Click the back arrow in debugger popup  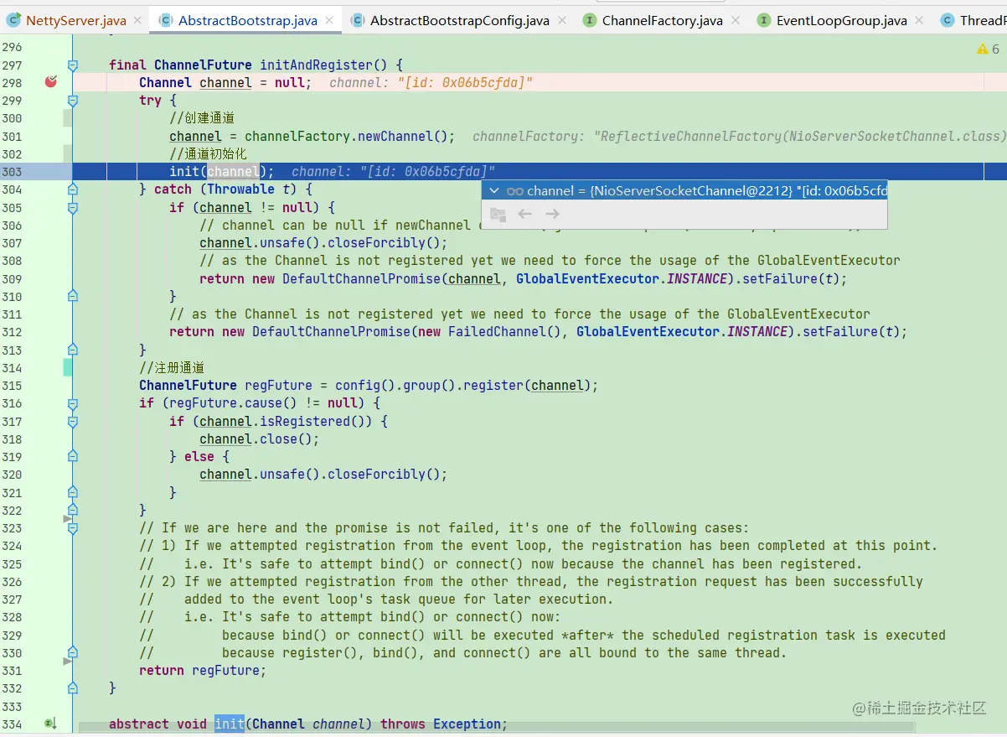coord(525,215)
